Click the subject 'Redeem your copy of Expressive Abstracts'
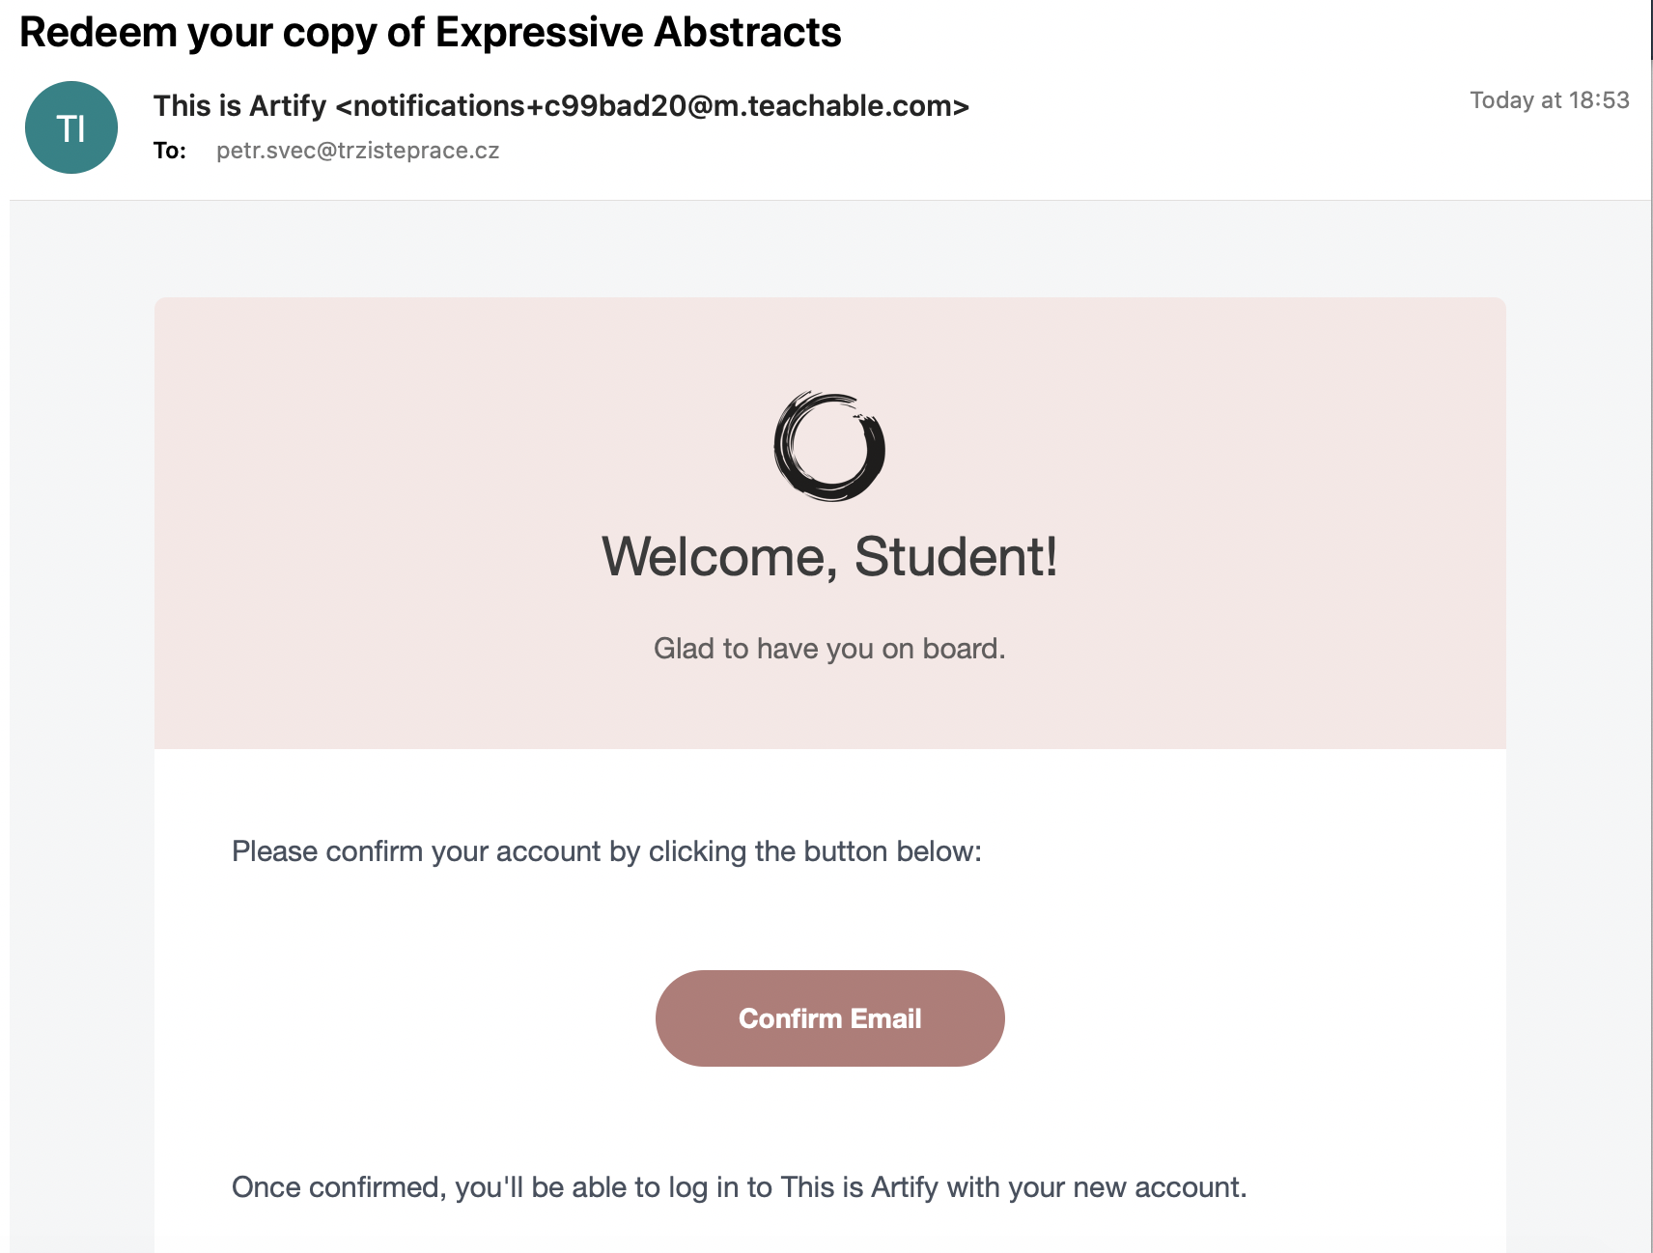Screen dimensions: 1653x1253 (430, 33)
